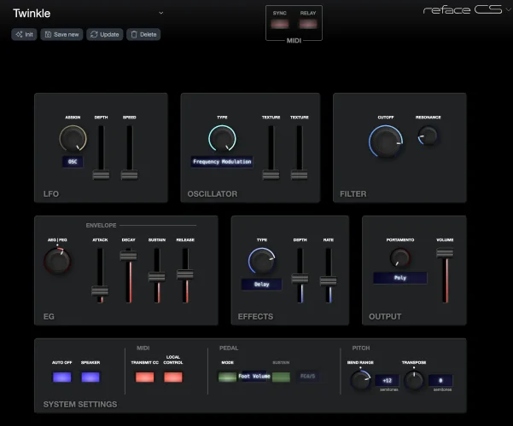Click the LFO Assign knob
Screen dimensions: 513x426
pyautogui.click(x=73, y=139)
